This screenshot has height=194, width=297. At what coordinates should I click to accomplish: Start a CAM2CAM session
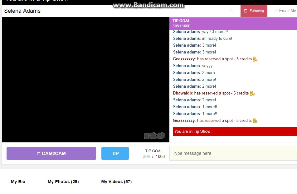[x=51, y=154]
